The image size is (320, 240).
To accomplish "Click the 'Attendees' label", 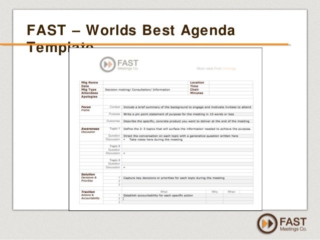I will click(90, 93).
